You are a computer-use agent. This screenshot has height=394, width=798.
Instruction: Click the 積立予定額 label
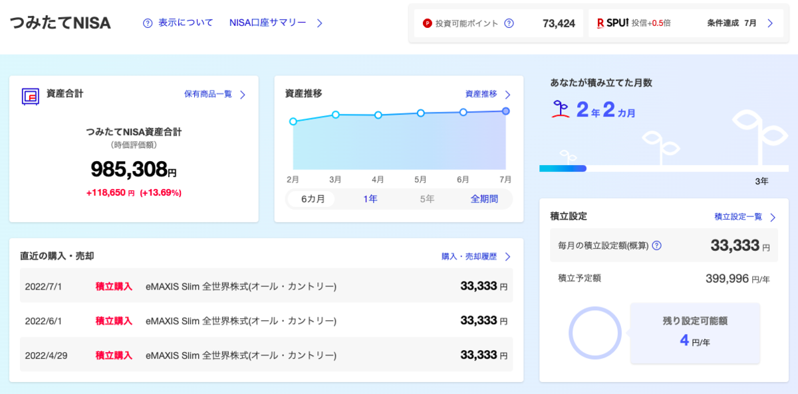tap(580, 278)
